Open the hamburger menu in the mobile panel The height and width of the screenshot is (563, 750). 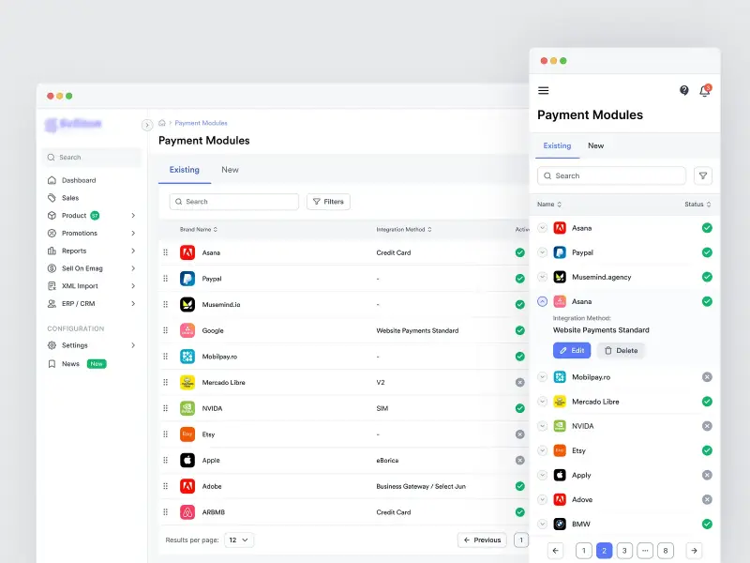544,90
